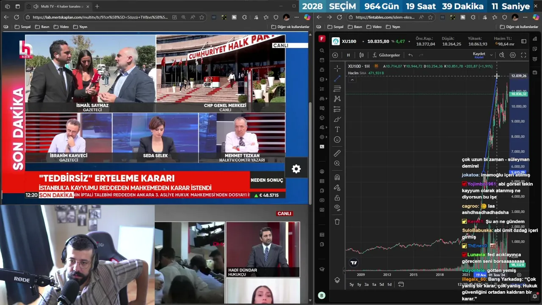This screenshot has width=542, height=305.
Task: Select the 1a time range
Action: pos(374,284)
